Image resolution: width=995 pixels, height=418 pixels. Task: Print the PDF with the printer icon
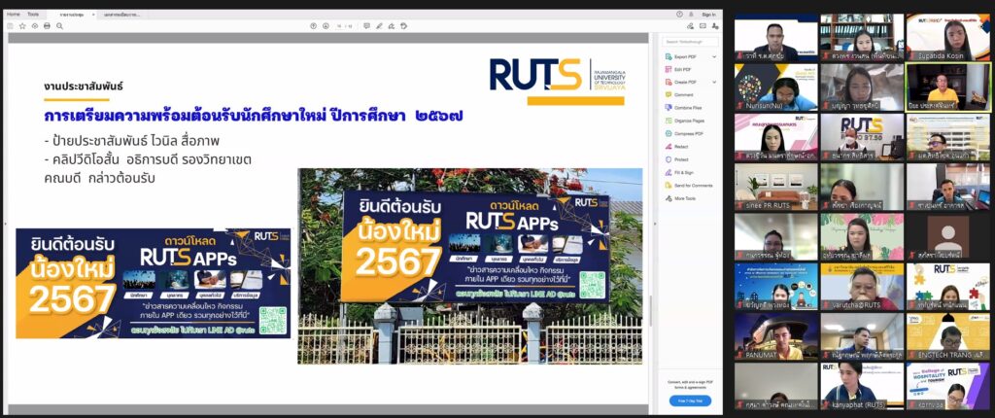pyautogui.click(x=47, y=26)
